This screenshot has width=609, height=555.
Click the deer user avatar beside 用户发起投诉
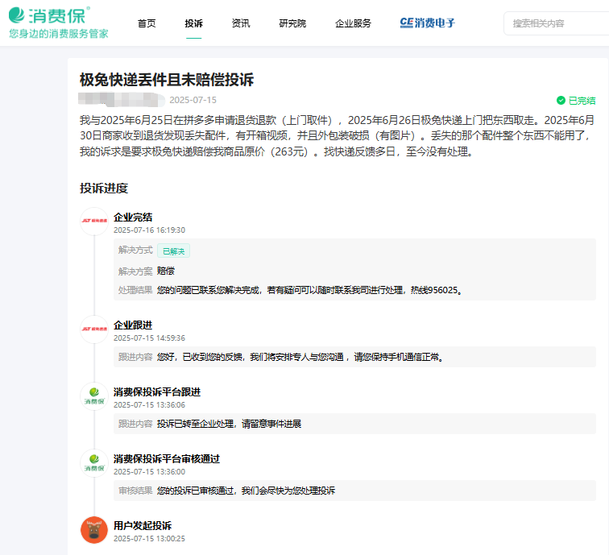pyautogui.click(x=94, y=530)
